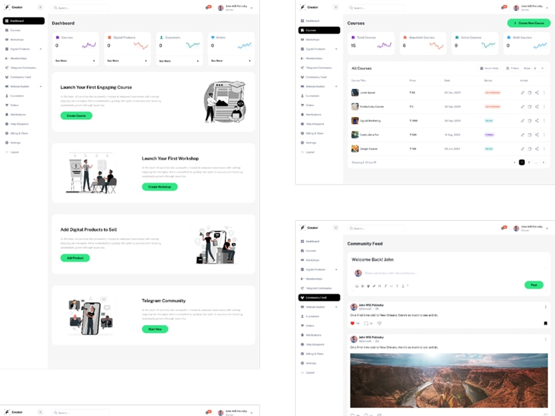The height and width of the screenshot is (416, 555).
Task: Expand Website Builder in Courses screen sidebar
Action: pyautogui.click(x=336, y=87)
